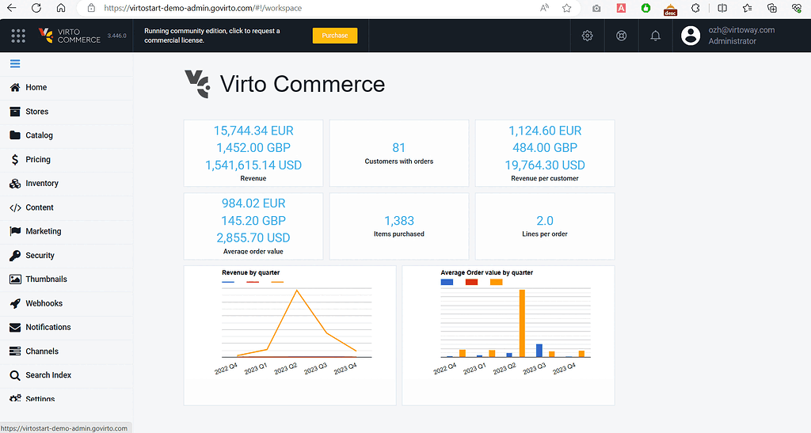The height and width of the screenshot is (433, 811).
Task: Click the Pricing dollar icon
Action: point(15,159)
